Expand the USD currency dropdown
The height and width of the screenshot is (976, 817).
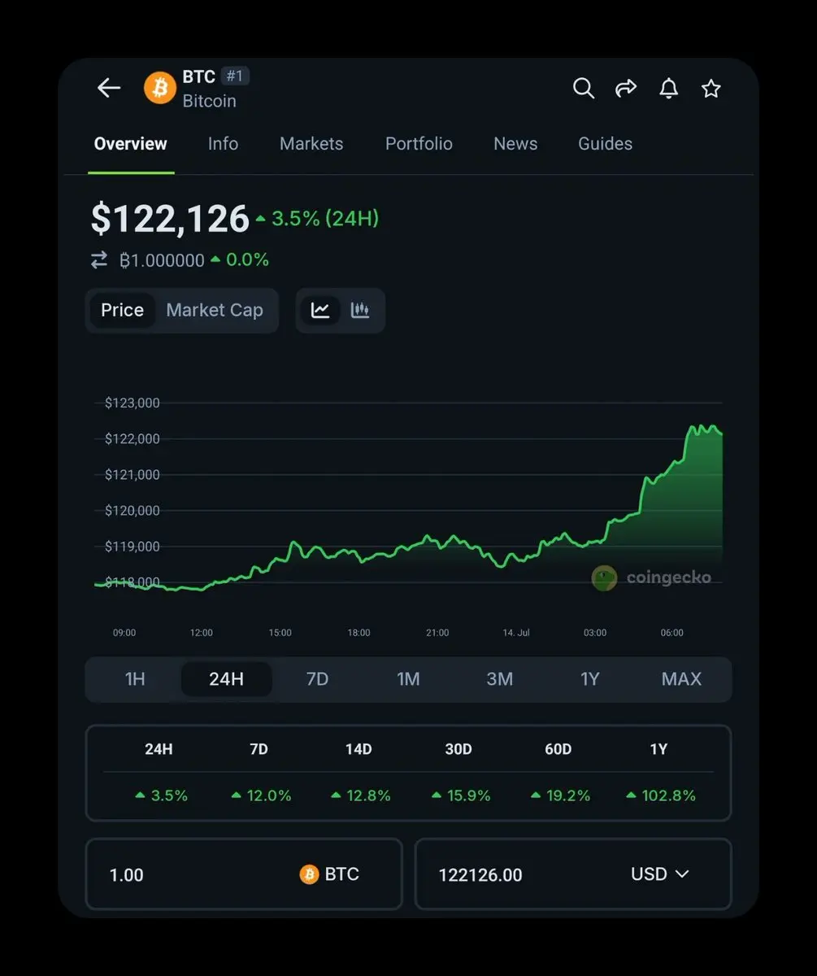[660, 874]
